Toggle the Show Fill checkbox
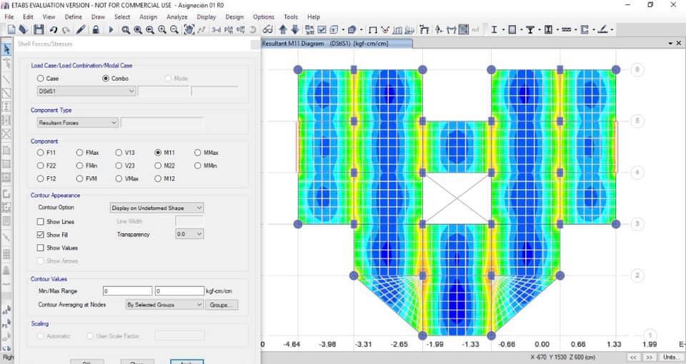 click(x=40, y=235)
